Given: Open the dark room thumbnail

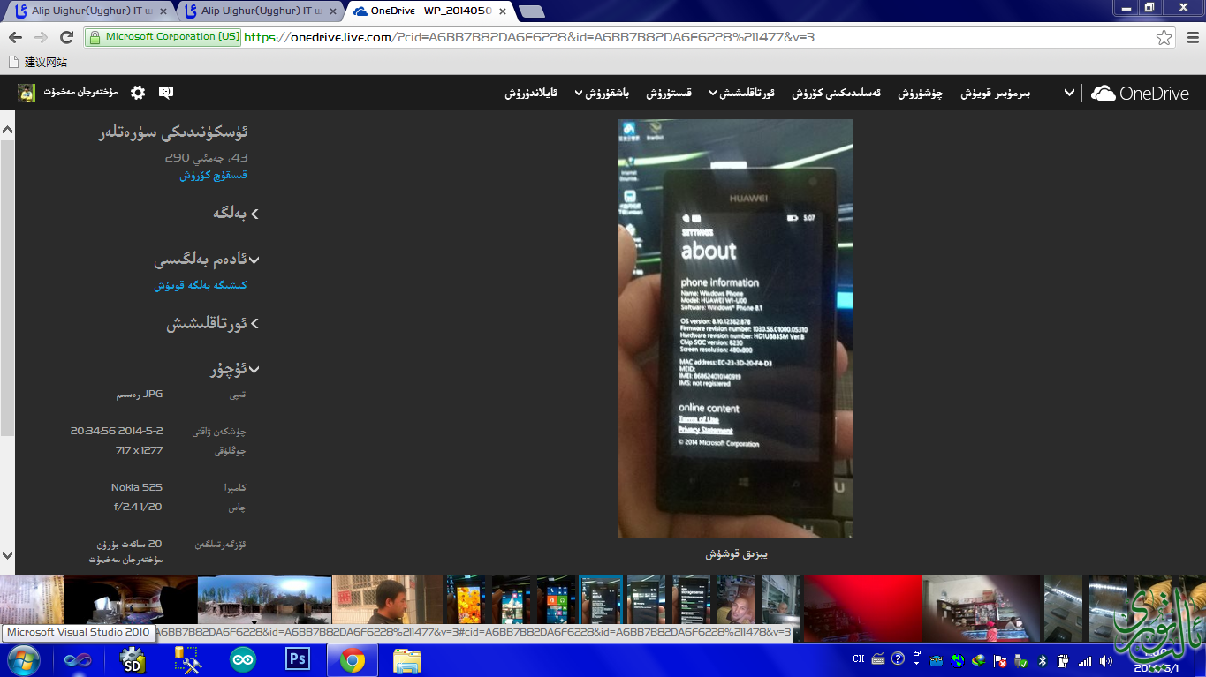Looking at the screenshot, I should click(131, 600).
